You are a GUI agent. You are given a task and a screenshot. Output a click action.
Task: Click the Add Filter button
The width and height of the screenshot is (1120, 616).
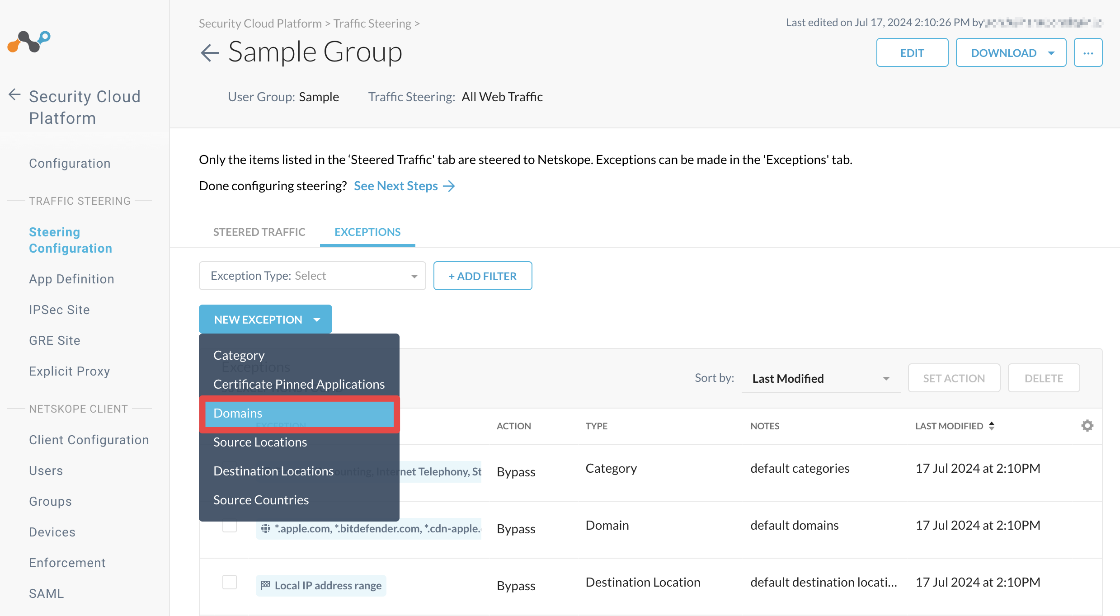point(483,276)
